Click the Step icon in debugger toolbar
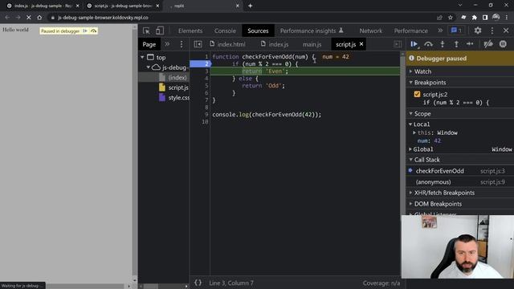Image resolution: width=514 pixels, height=289 pixels. pos(470,44)
